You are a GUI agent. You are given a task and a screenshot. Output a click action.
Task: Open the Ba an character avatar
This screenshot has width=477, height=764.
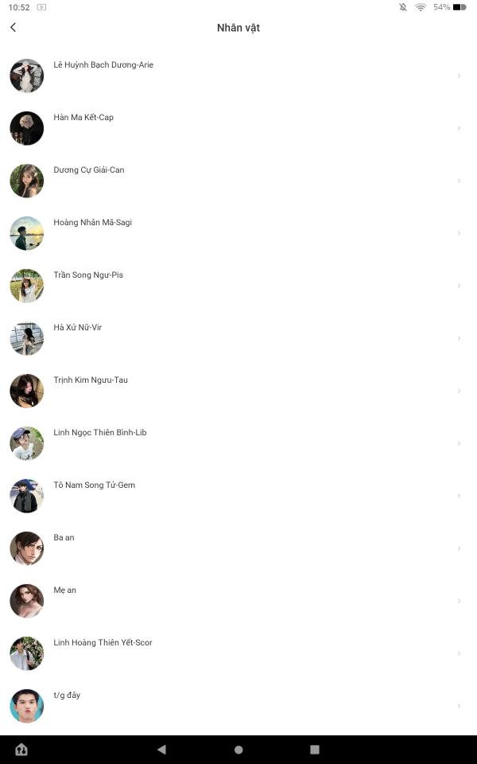pos(27,548)
